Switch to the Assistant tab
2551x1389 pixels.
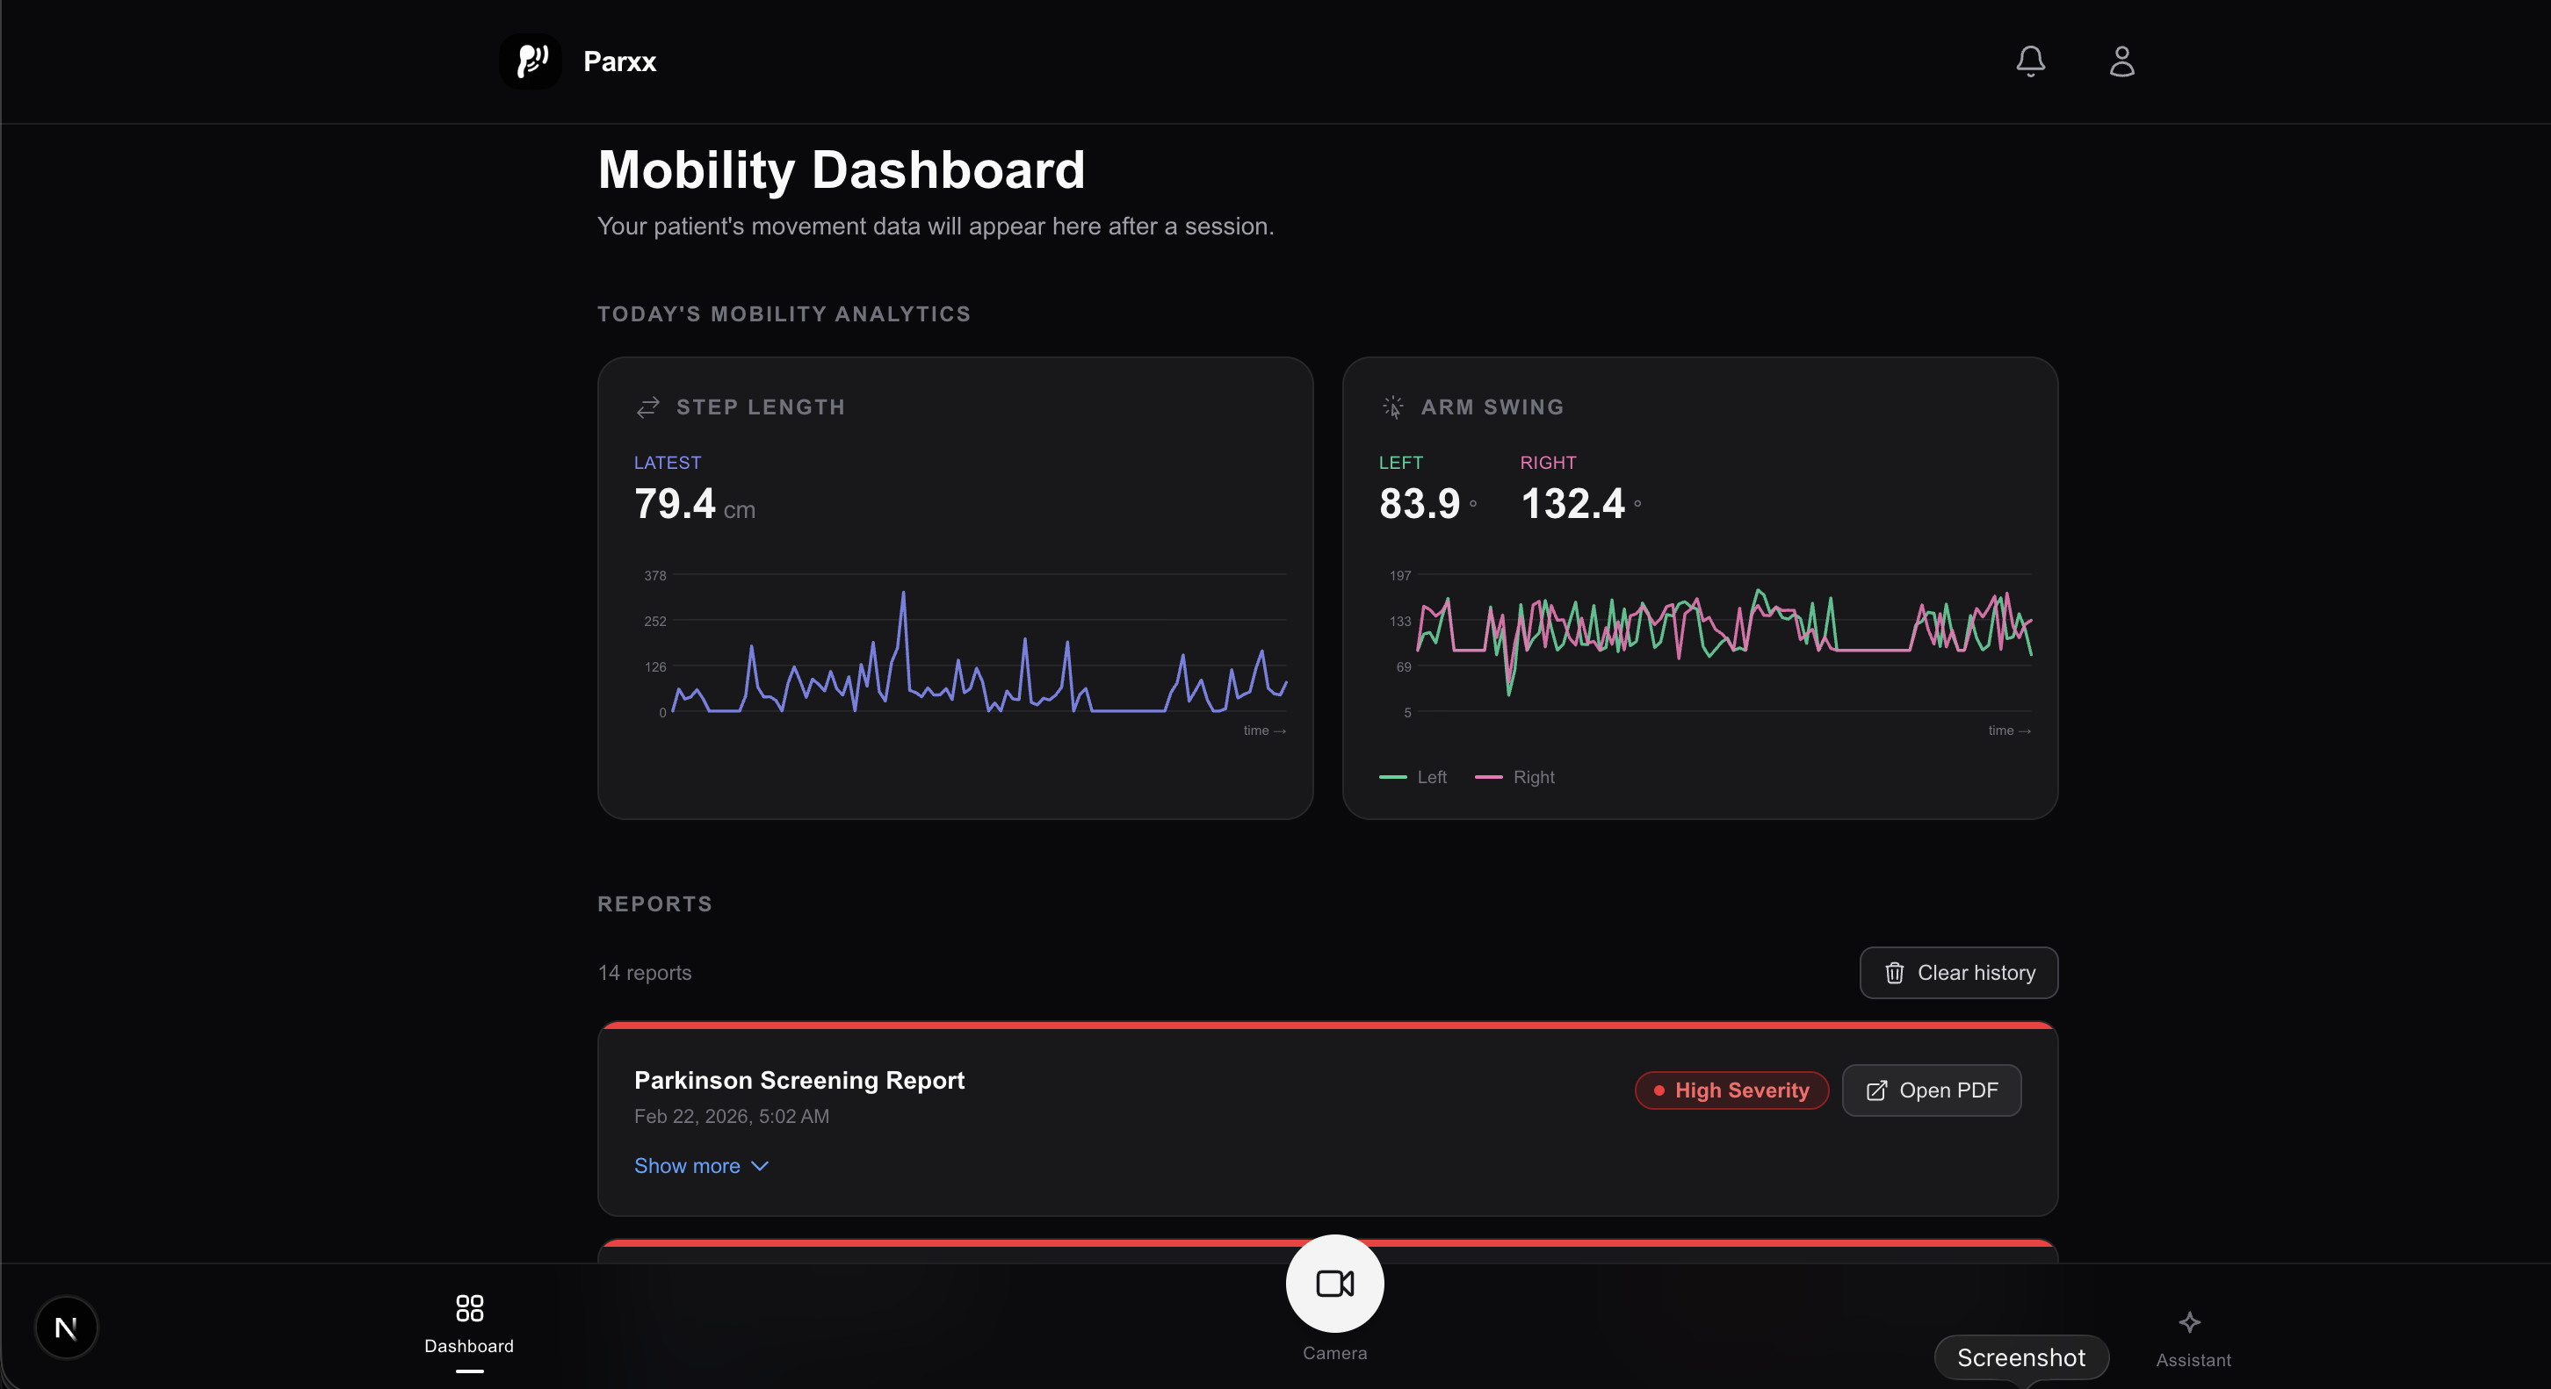(x=2193, y=1359)
